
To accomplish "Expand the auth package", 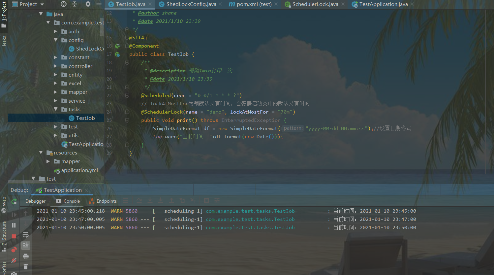I will 55,31.
